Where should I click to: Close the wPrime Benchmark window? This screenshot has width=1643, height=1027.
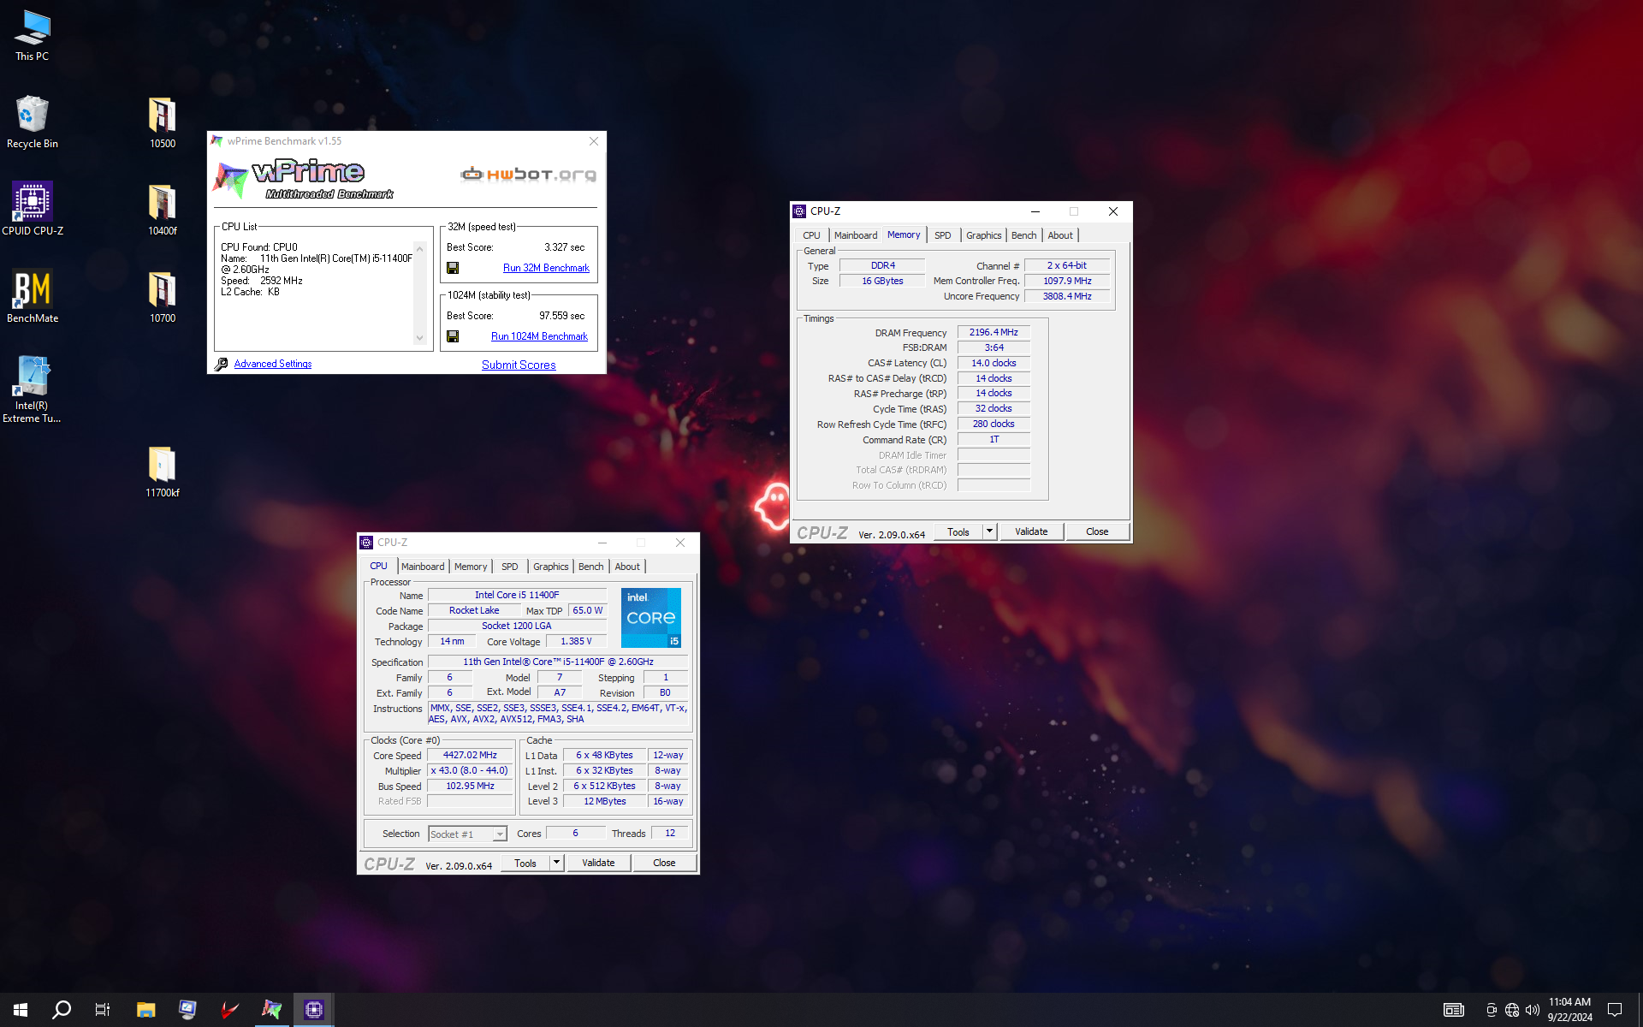(594, 141)
